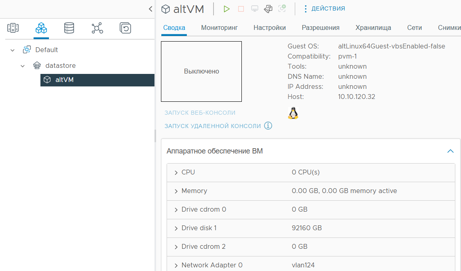Open the ДЕЙСТВИЯ actions menu

[x=325, y=8]
